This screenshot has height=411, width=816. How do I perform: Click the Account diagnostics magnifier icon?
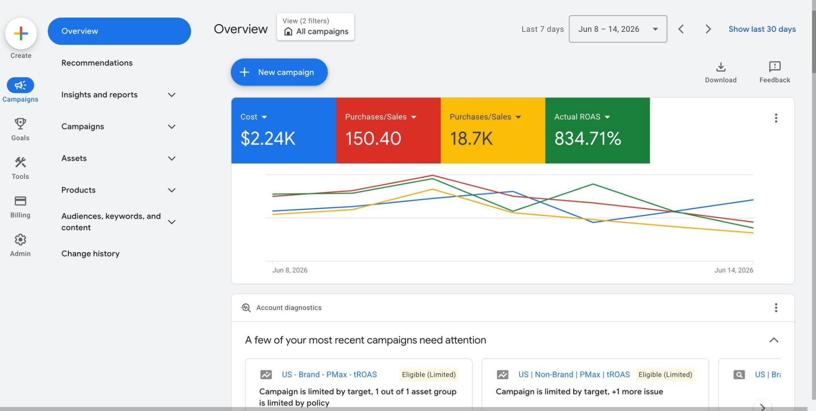[x=246, y=307]
